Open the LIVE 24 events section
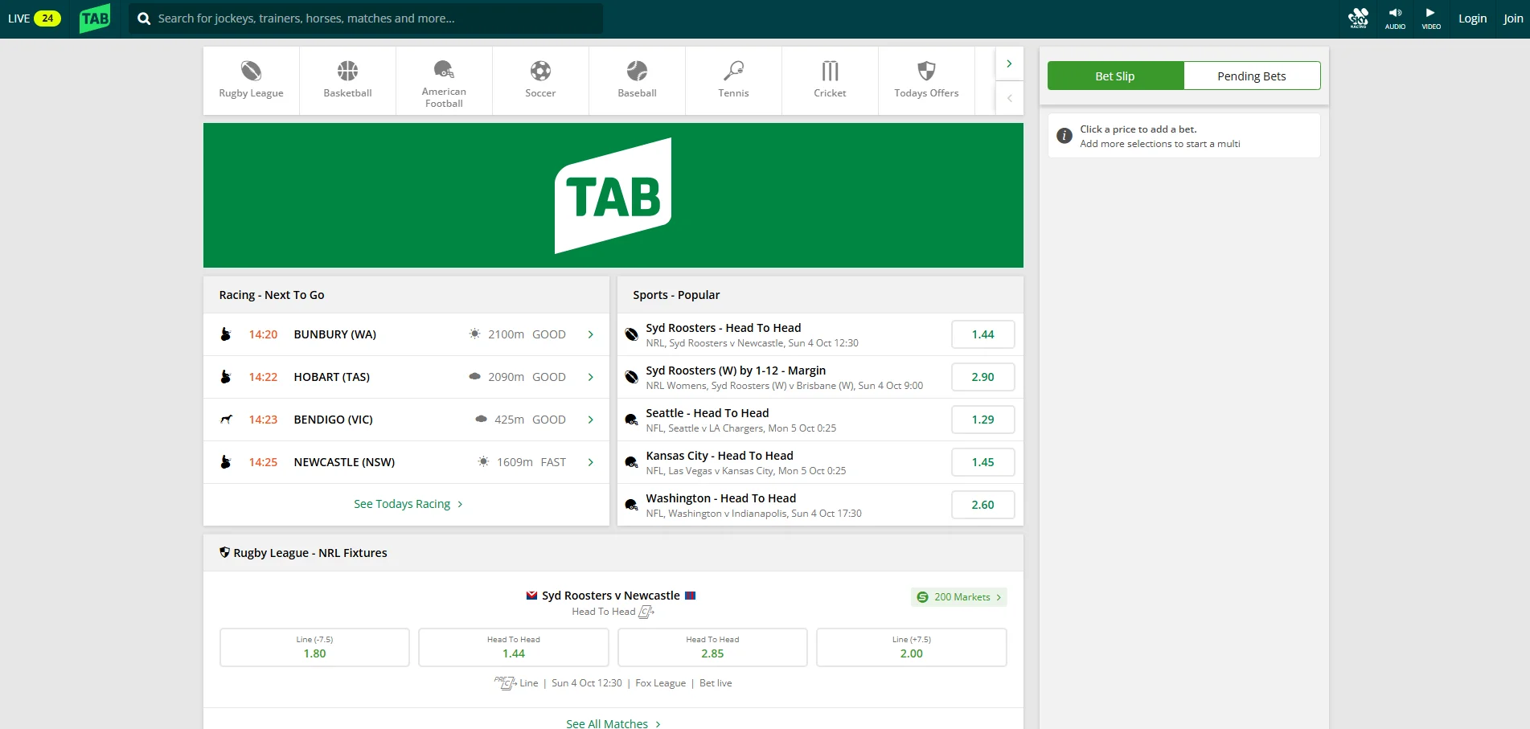Screen dimensions: 1530x729 click(x=34, y=18)
